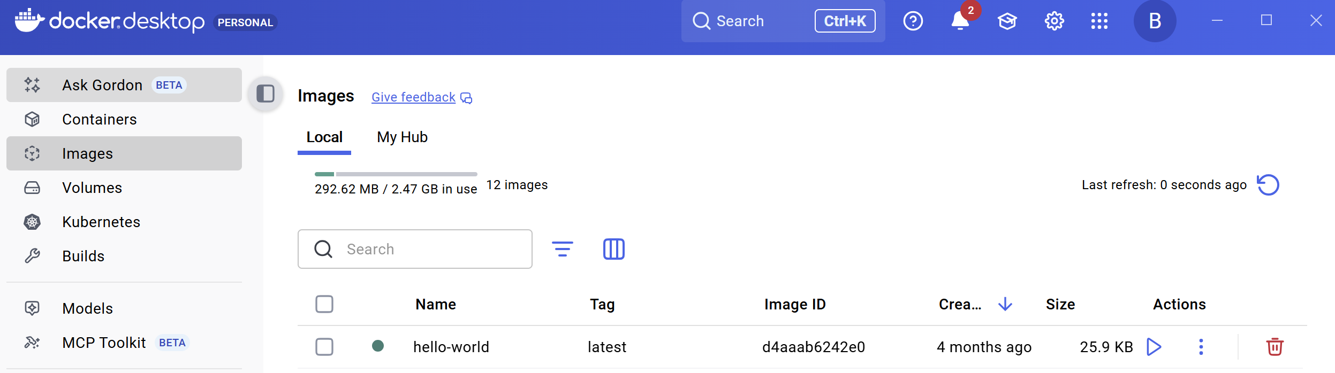Open Ask Gordon in the sidebar

tap(124, 85)
